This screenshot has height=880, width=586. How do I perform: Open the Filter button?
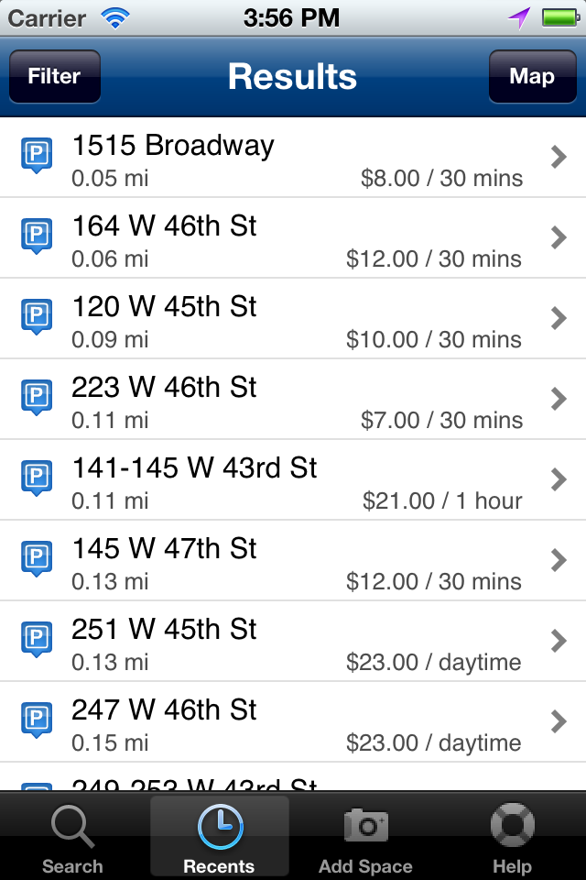point(55,76)
